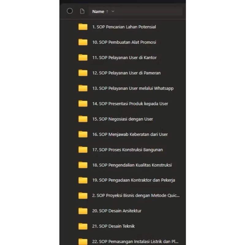Toggle the select-all circle in header

point(70,11)
